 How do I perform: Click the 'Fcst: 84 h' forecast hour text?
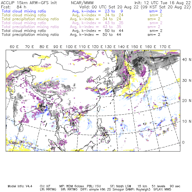coord(13,7)
